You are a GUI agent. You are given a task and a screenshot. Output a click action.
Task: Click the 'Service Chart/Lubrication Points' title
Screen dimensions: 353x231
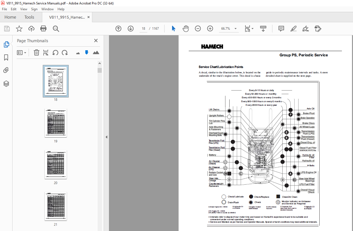tap(221, 67)
